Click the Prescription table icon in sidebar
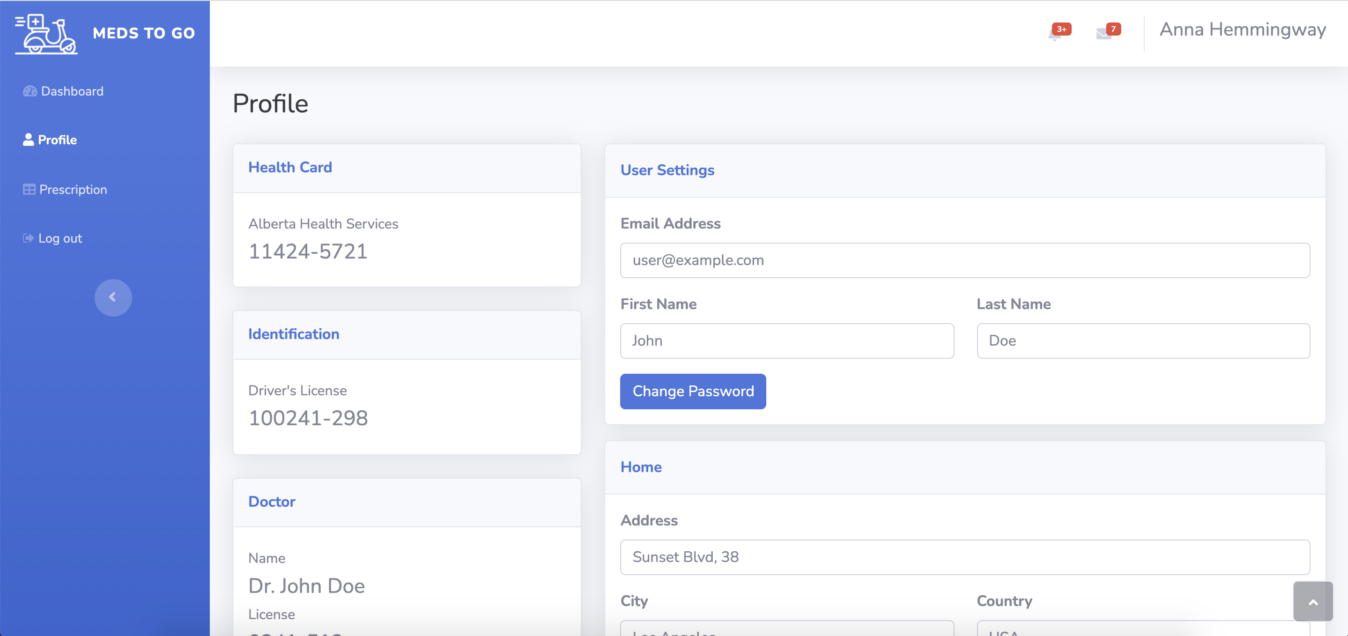The image size is (1348, 636). (29, 190)
